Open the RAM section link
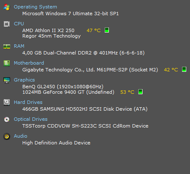Viewport: 190px width, 174px height. [19, 46]
